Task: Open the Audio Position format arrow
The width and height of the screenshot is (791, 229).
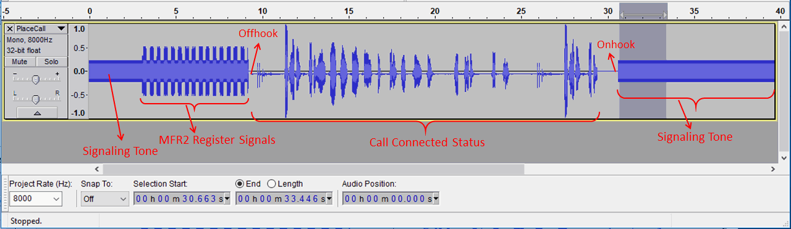Action: (x=436, y=199)
